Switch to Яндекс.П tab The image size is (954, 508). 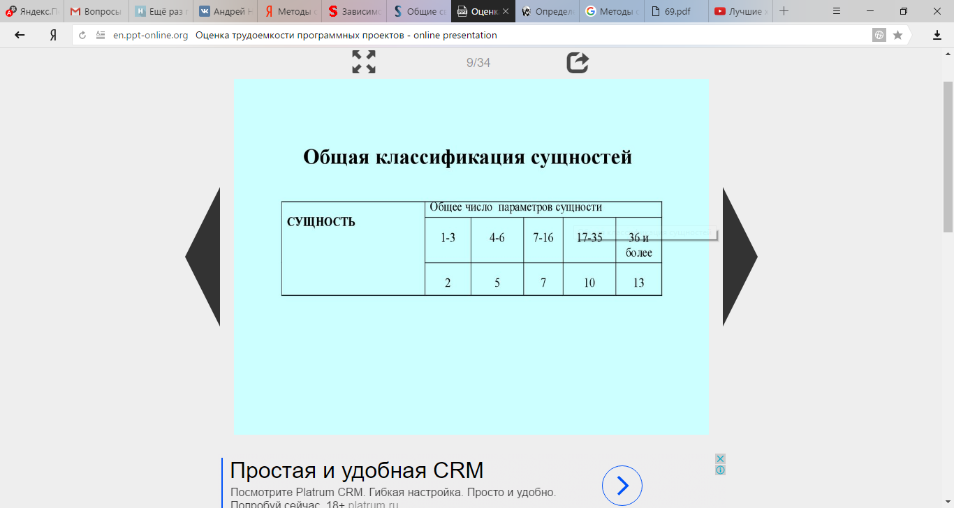pyautogui.click(x=32, y=11)
